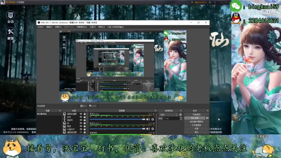
Task: Click the 开始推流 start streaming button
Action: 196,115
